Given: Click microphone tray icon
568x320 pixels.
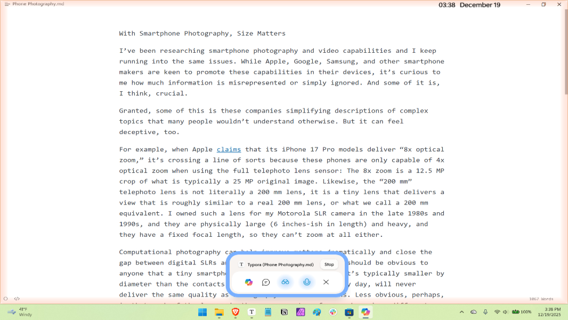Looking at the screenshot, I should (x=485, y=312).
